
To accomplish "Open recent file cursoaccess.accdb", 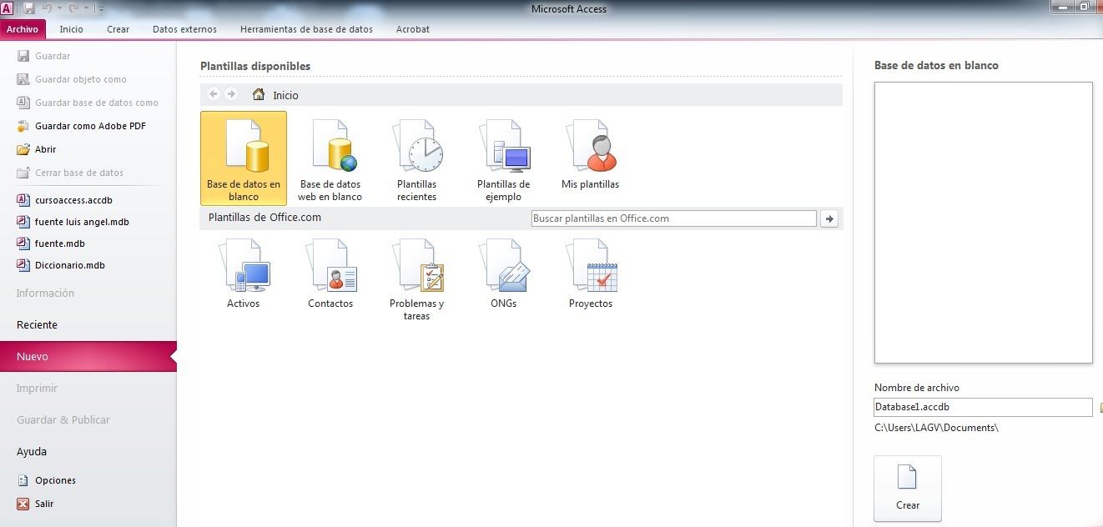I will [73, 200].
